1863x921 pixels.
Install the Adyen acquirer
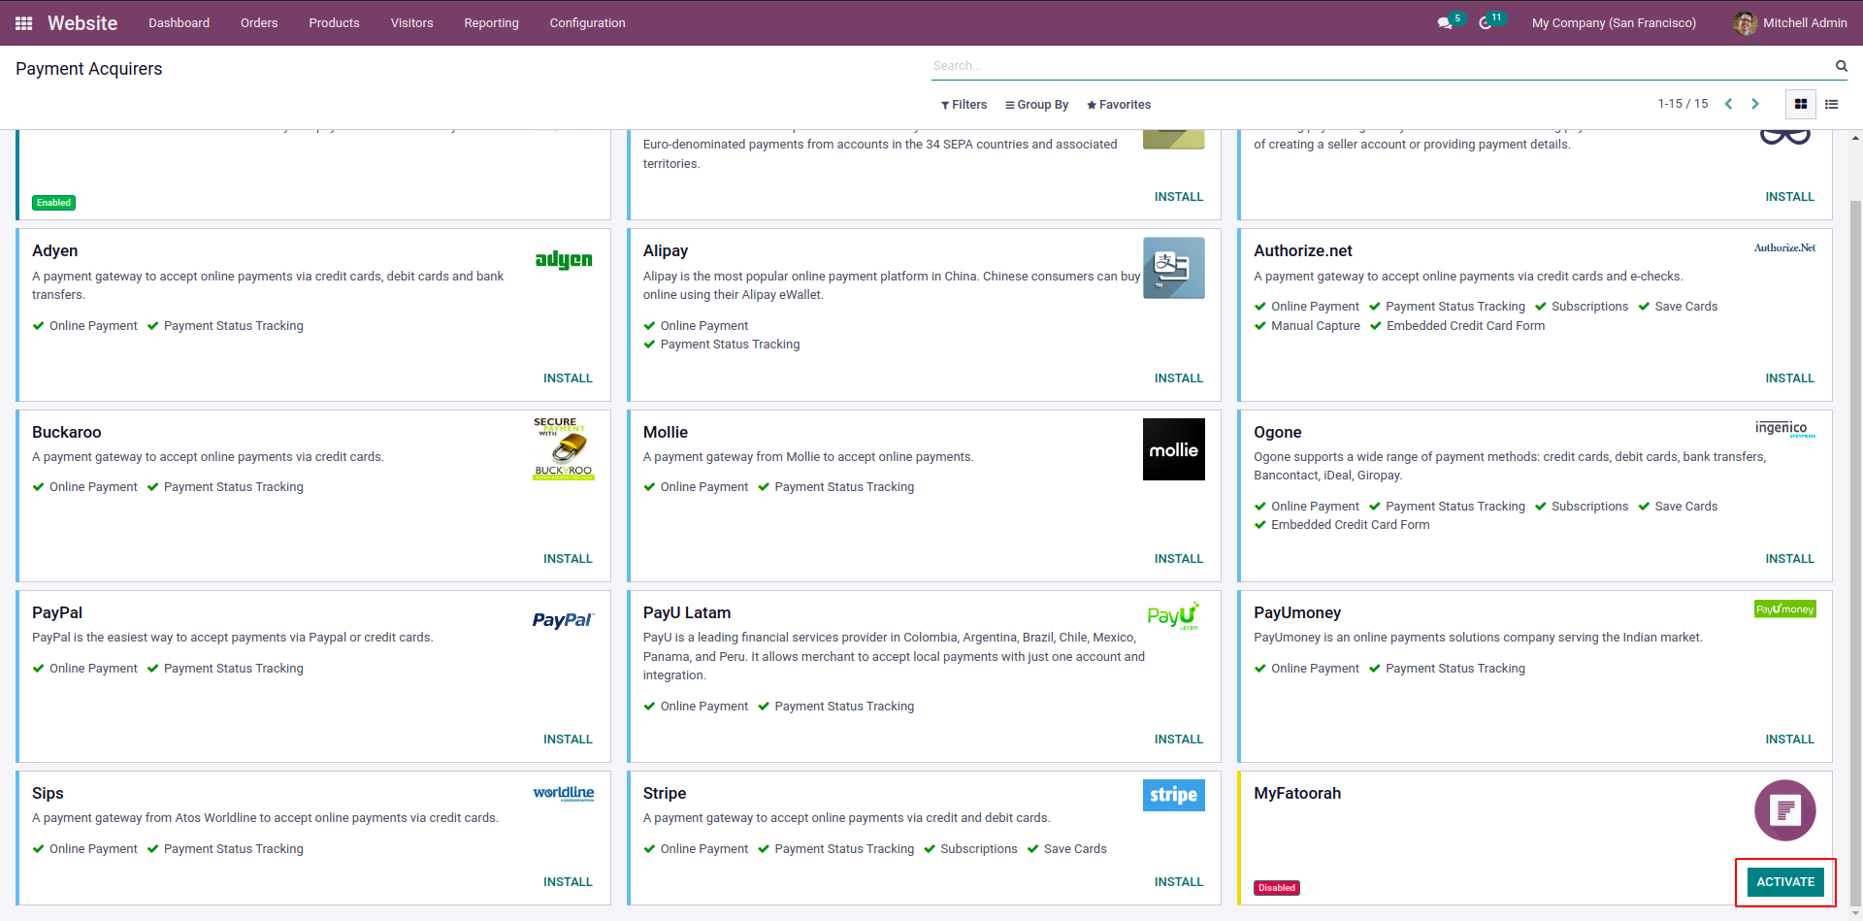pos(568,378)
